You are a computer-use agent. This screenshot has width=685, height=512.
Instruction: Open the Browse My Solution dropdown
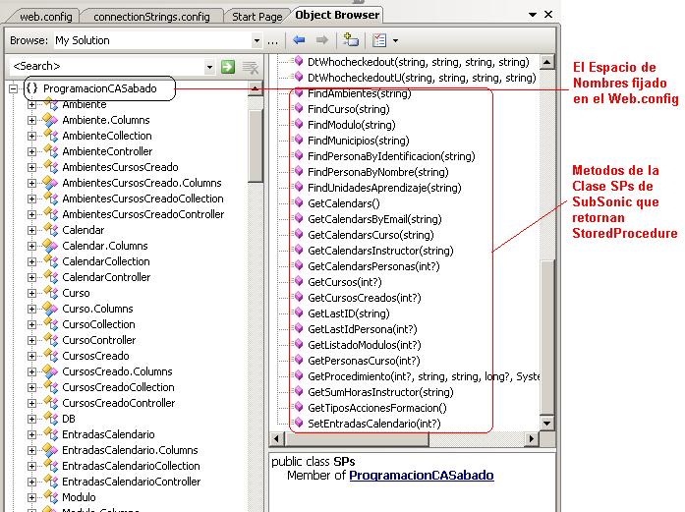(257, 41)
